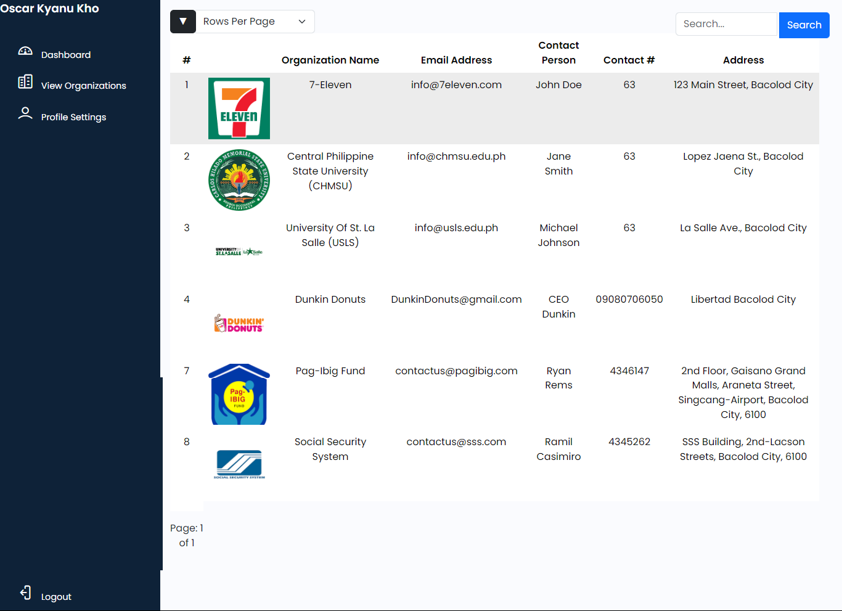Click email info@usls.edu.ph

[x=457, y=228]
